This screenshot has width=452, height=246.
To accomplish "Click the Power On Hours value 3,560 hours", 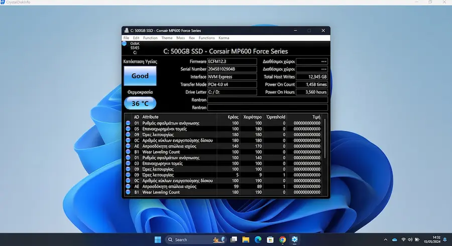I will pos(312,92).
